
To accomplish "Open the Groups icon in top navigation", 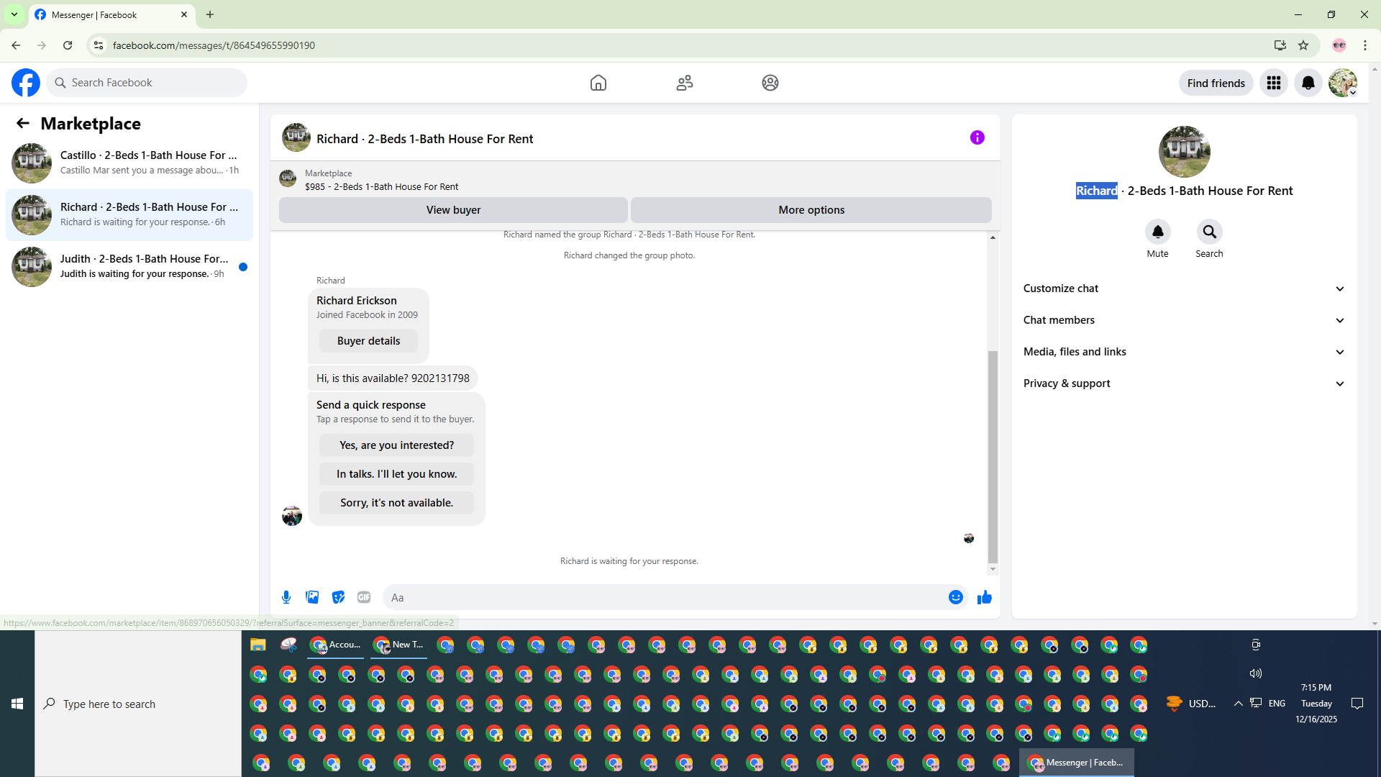I will [770, 83].
